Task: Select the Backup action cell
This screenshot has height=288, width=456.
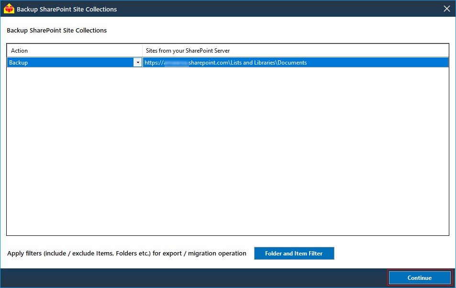Action: pos(70,63)
